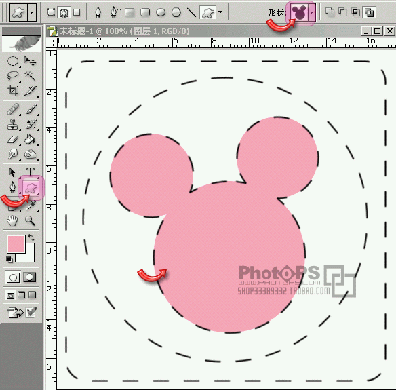
Task: Open the 形状 shape picker dropdown arrow
Action: pyautogui.click(x=312, y=12)
